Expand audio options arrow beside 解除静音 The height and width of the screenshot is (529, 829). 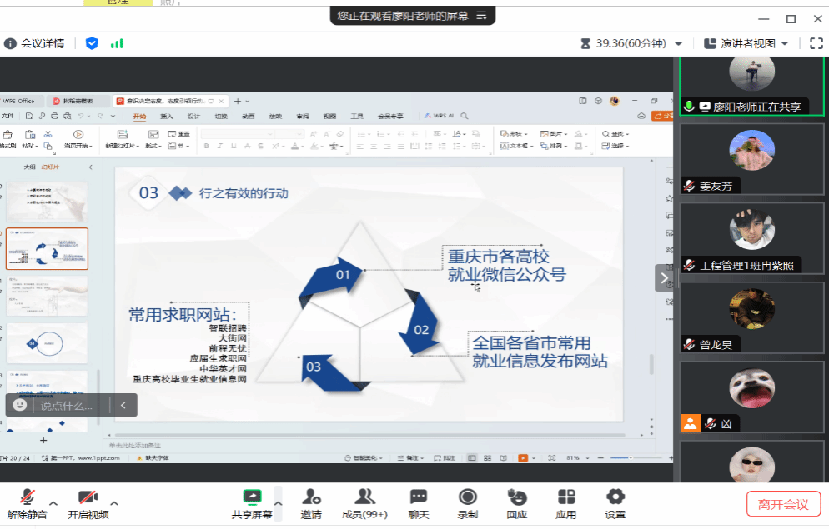[x=53, y=503]
